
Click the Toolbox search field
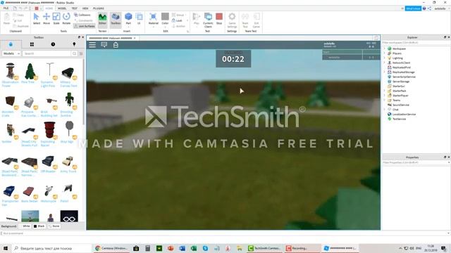tap(47, 53)
